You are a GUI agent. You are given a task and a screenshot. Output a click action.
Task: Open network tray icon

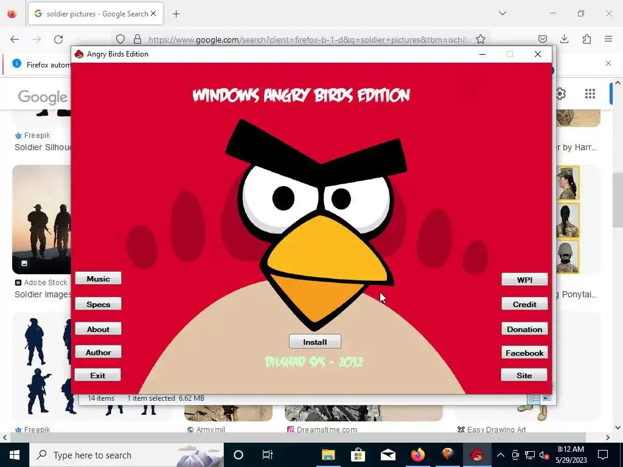click(x=530, y=455)
